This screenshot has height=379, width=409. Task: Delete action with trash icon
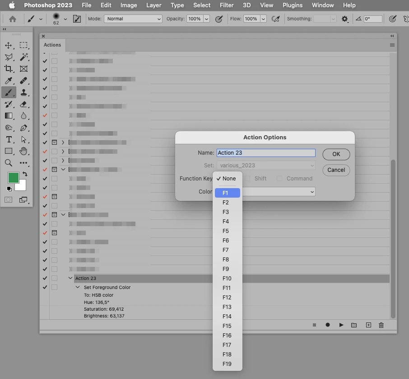click(381, 325)
